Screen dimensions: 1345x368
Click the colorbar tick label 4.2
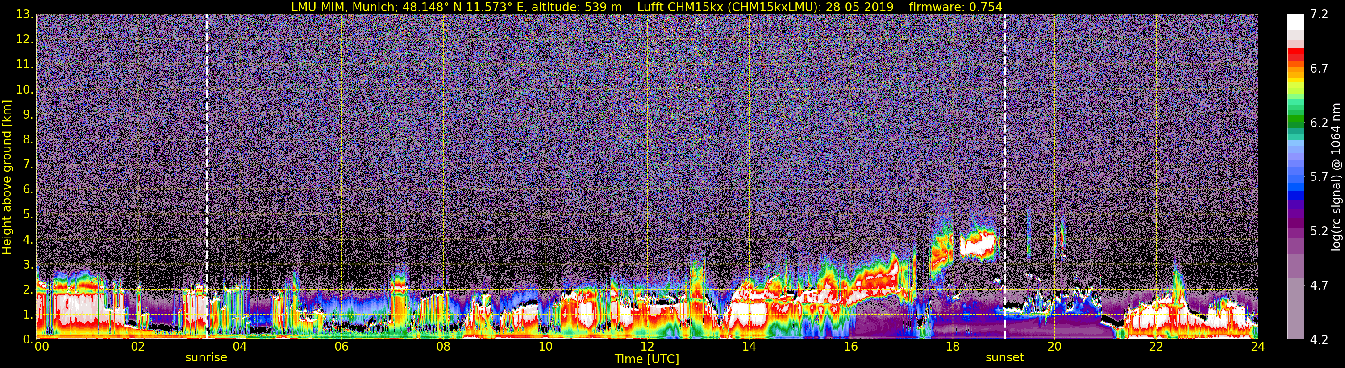tap(1319, 340)
